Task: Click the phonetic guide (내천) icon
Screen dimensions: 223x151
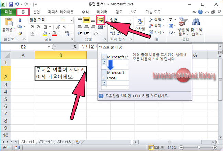Action: click(x=67, y=33)
